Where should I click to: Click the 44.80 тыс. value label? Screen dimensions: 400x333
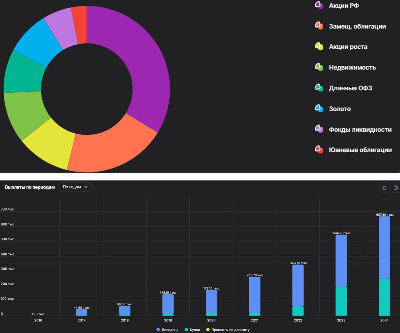tap(82, 308)
